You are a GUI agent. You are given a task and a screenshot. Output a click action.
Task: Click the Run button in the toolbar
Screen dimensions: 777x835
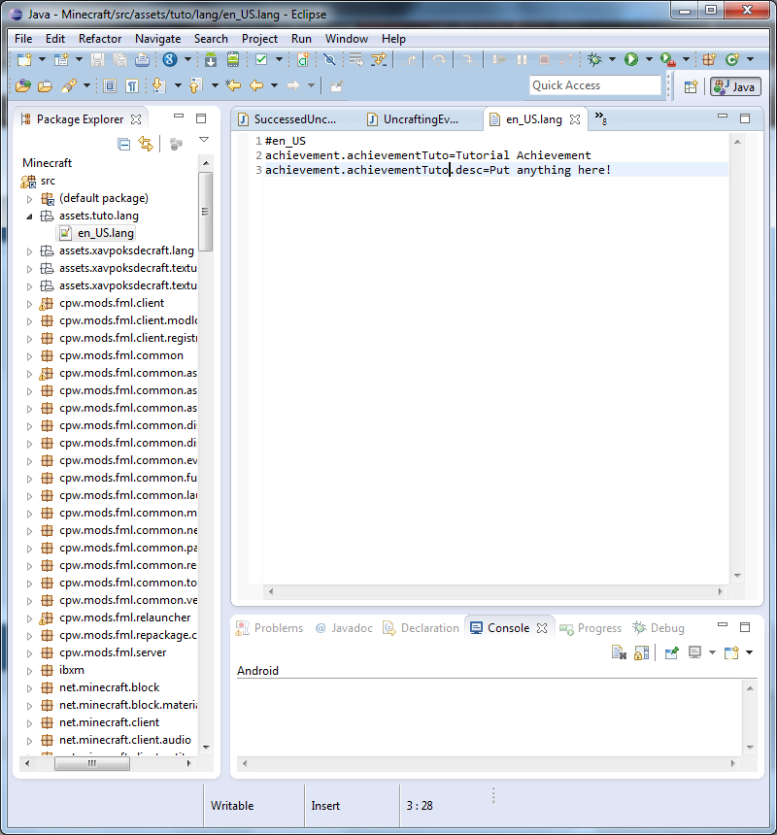tap(631, 60)
